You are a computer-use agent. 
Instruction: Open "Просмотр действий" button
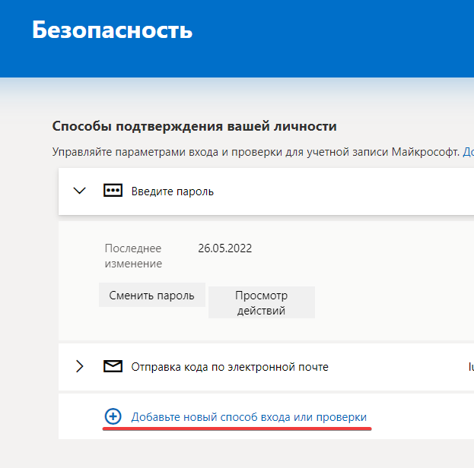point(261,302)
